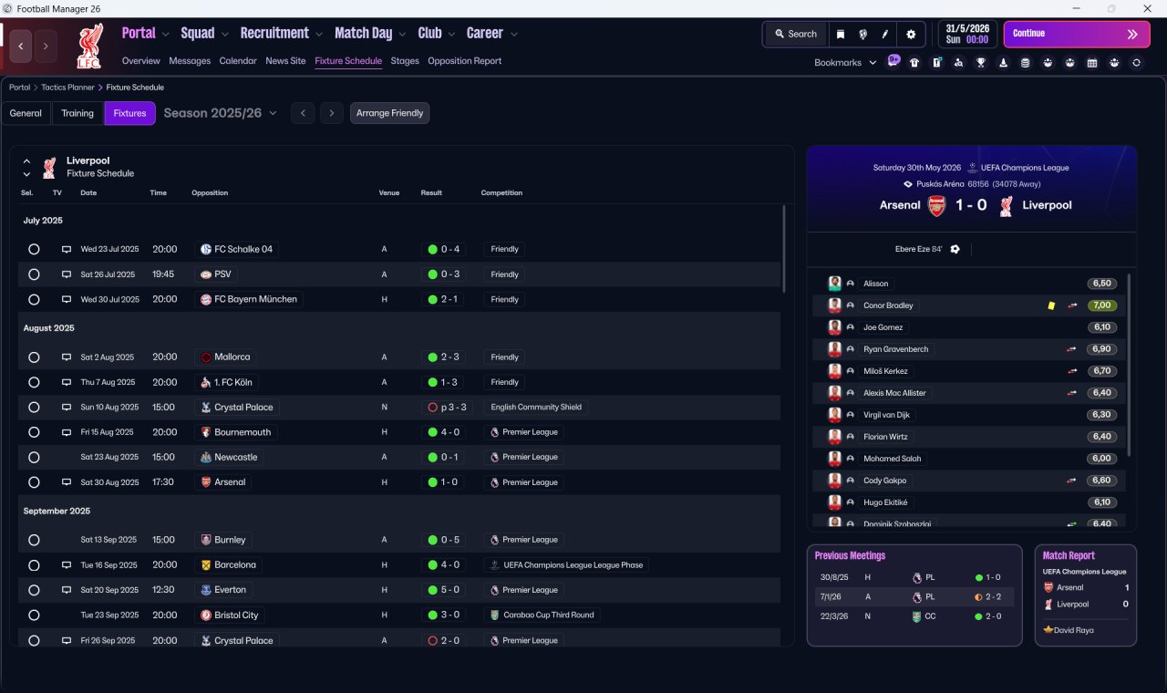This screenshot has height=693, width=1167.
Task: Click the trophy icon in bookmarks bar
Action: pyautogui.click(x=981, y=63)
